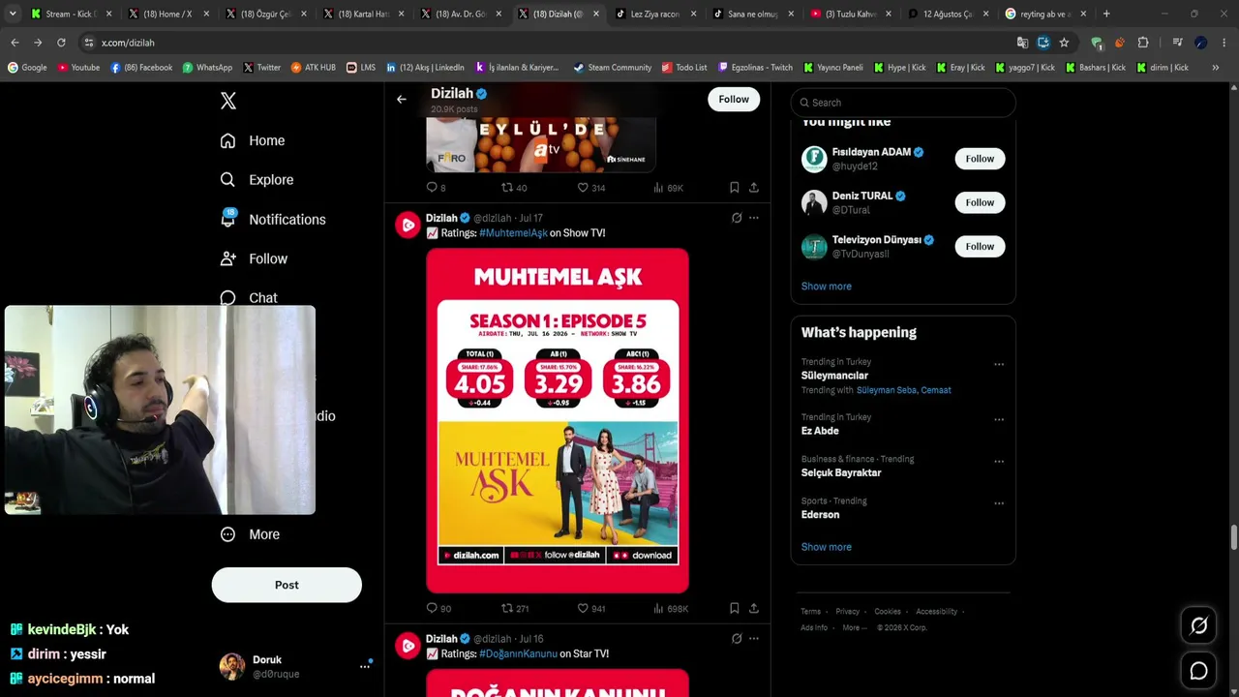Screen dimensions: 1239x697
Task: Open the Doruk account switcher menu
Action: coord(364,665)
